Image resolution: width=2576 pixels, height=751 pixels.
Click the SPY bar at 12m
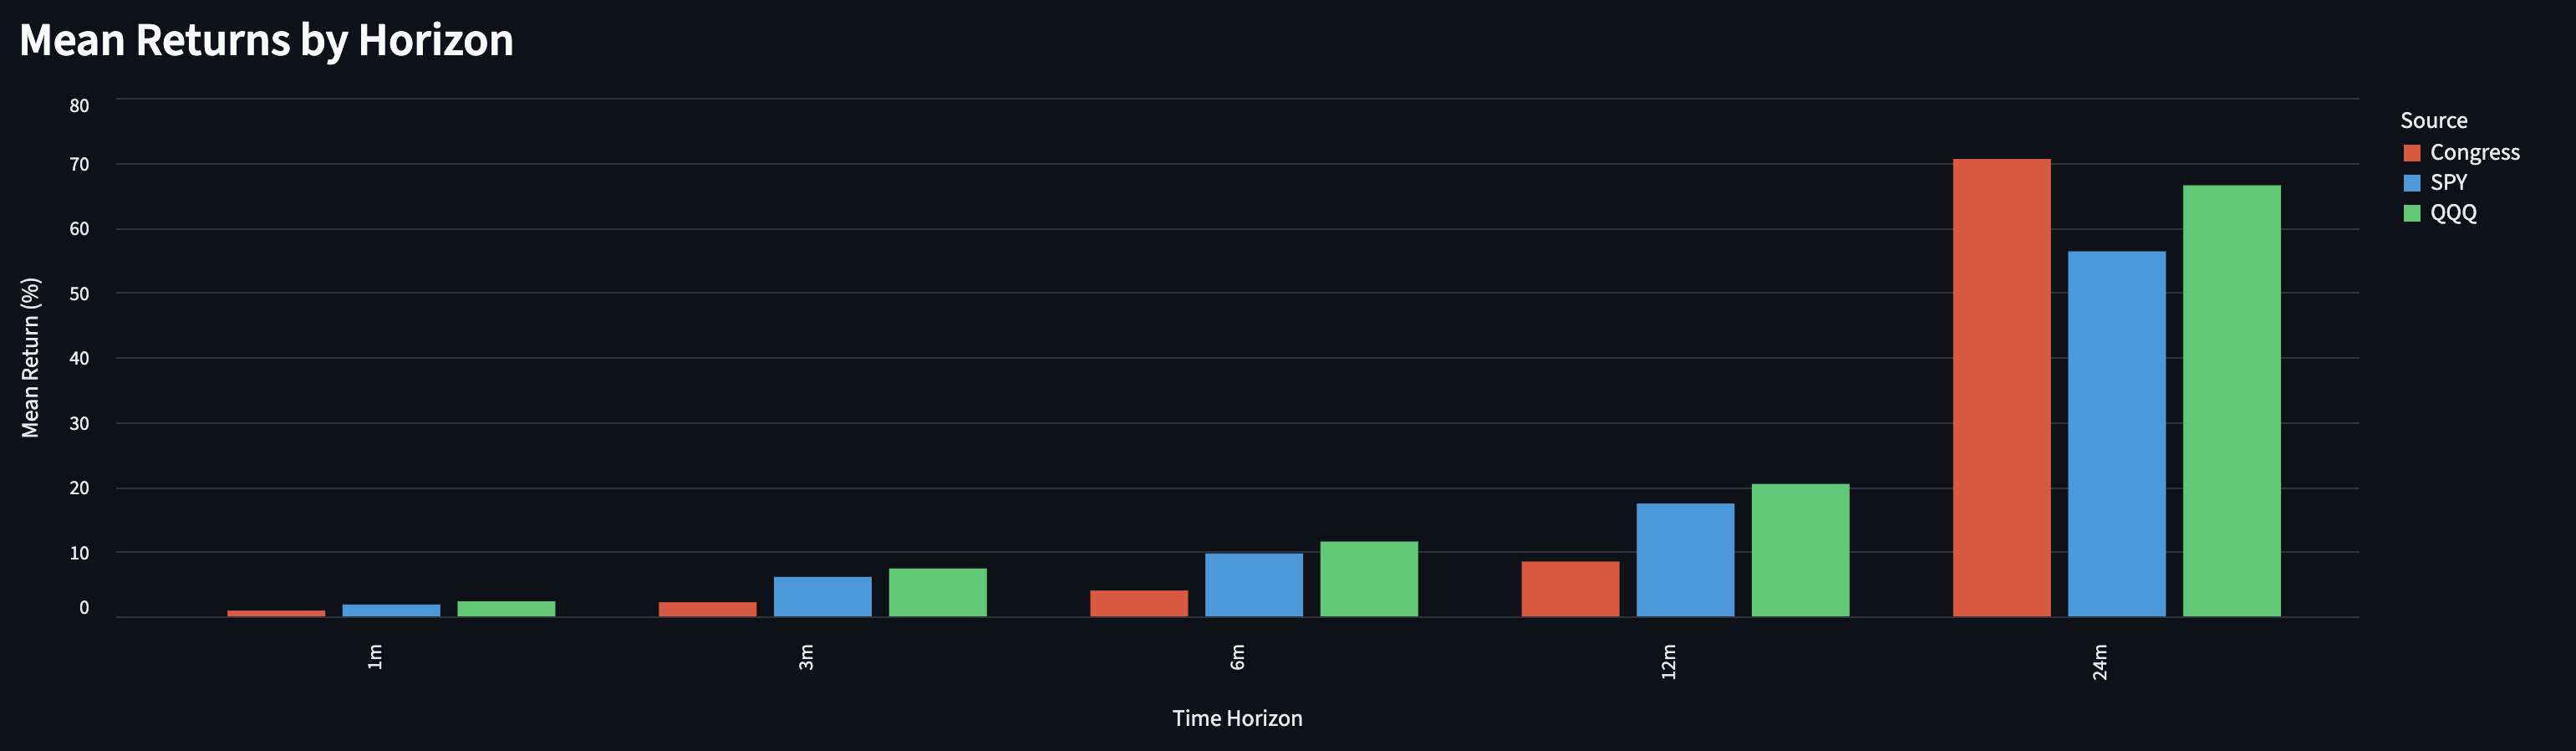coord(1685,560)
